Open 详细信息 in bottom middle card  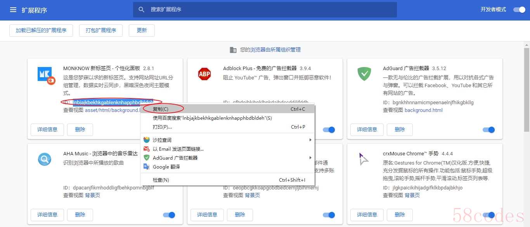tap(207, 215)
